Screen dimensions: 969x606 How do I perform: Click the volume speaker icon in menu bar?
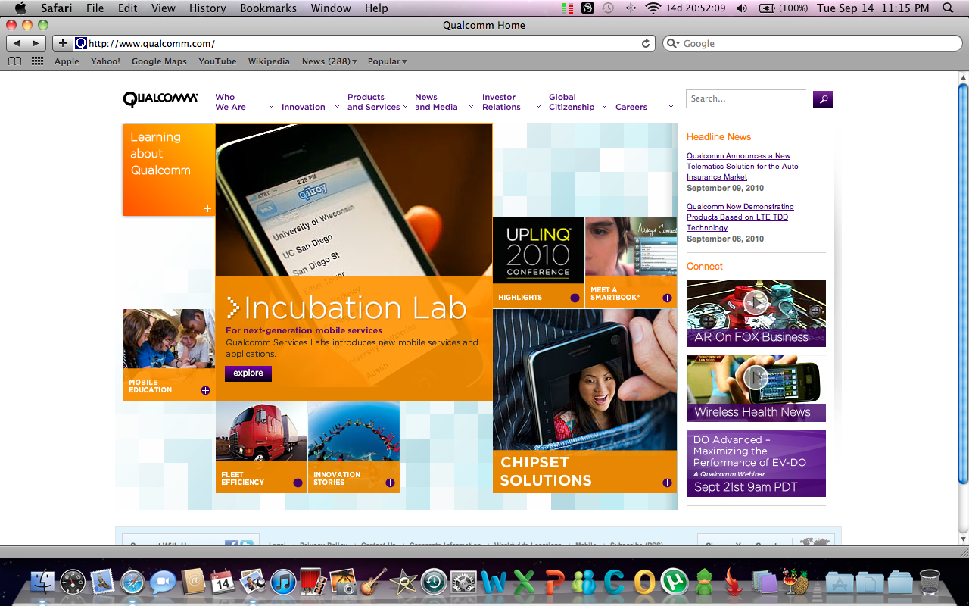(741, 8)
